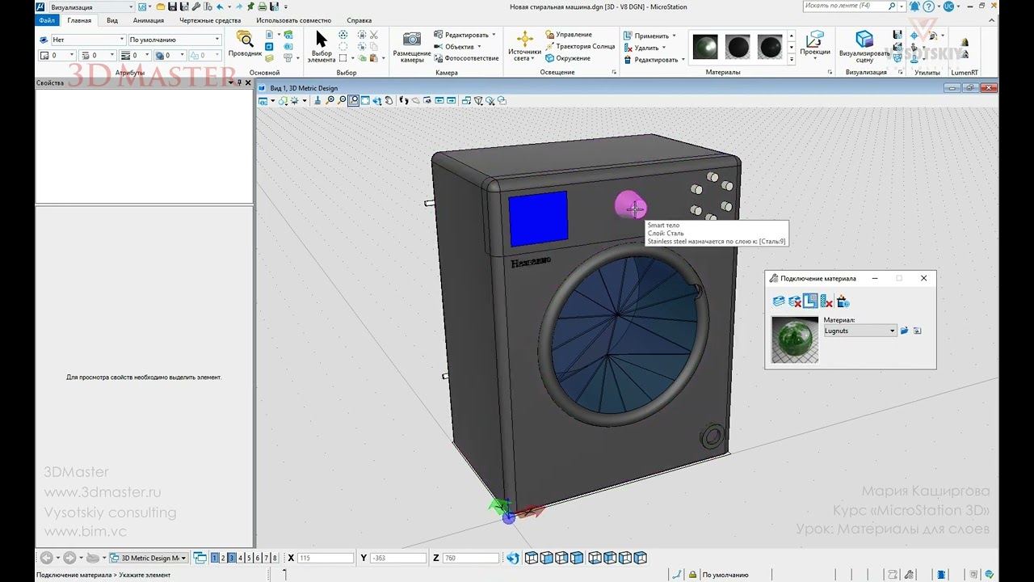Image resolution: width=1034 pixels, height=582 pixels.
Task: Click the Размещение камеры camera icon
Action: point(411,40)
